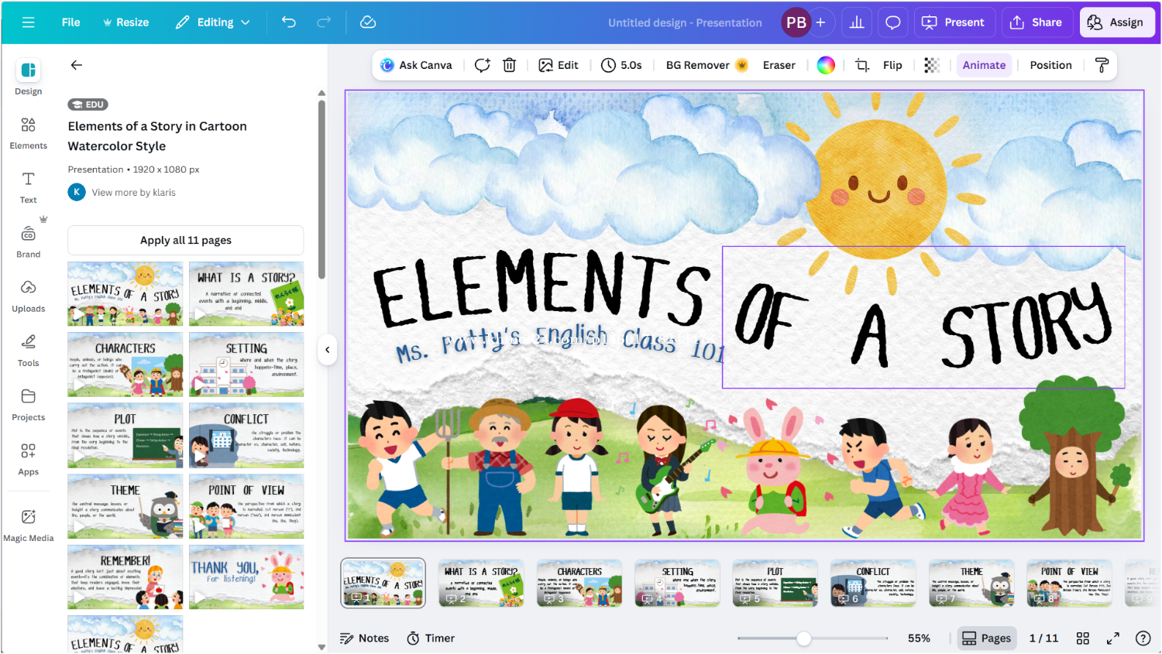Enter fullscreen mode with expand arrows
This screenshot has height=654, width=1162.
click(1112, 638)
